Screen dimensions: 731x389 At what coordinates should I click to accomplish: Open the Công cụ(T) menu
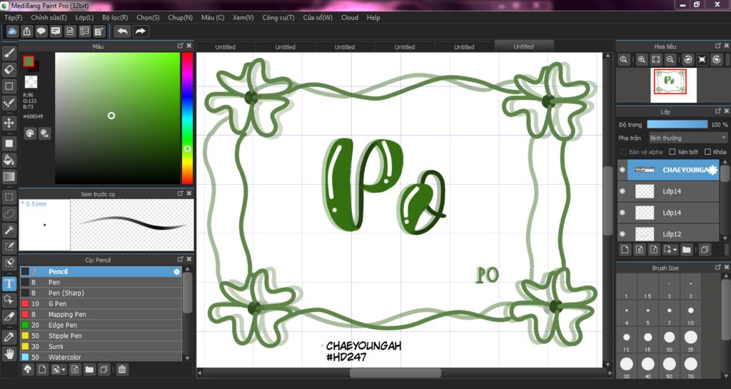278,17
